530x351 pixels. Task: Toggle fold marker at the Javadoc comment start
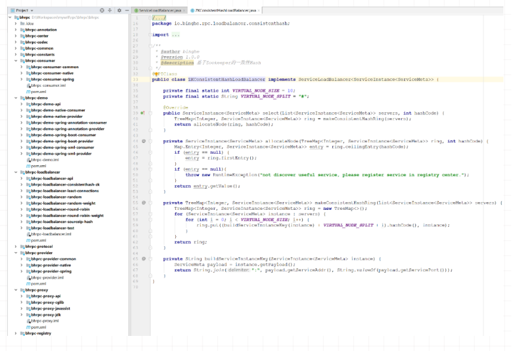[x=150, y=45]
